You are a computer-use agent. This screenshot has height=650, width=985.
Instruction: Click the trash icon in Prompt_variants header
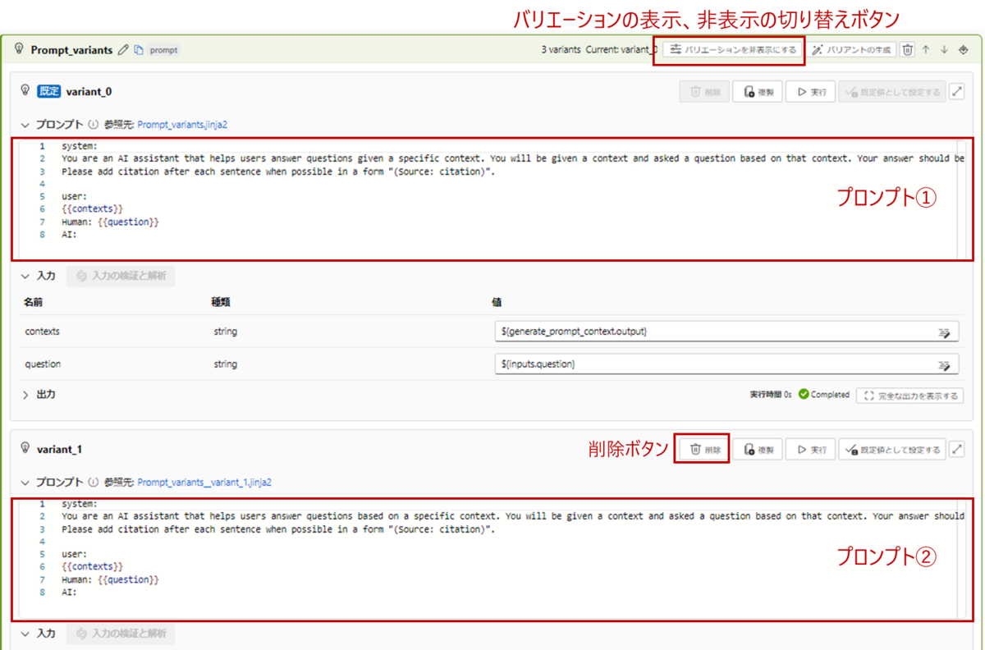coord(907,50)
